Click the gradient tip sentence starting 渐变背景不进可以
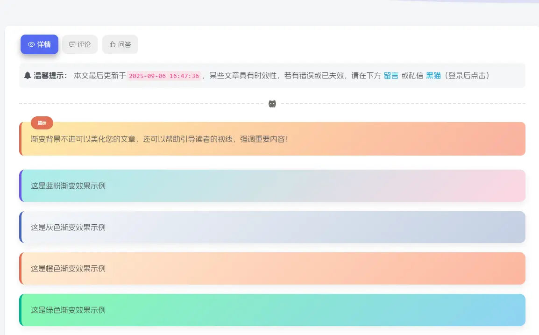The image size is (539, 335). click(159, 139)
